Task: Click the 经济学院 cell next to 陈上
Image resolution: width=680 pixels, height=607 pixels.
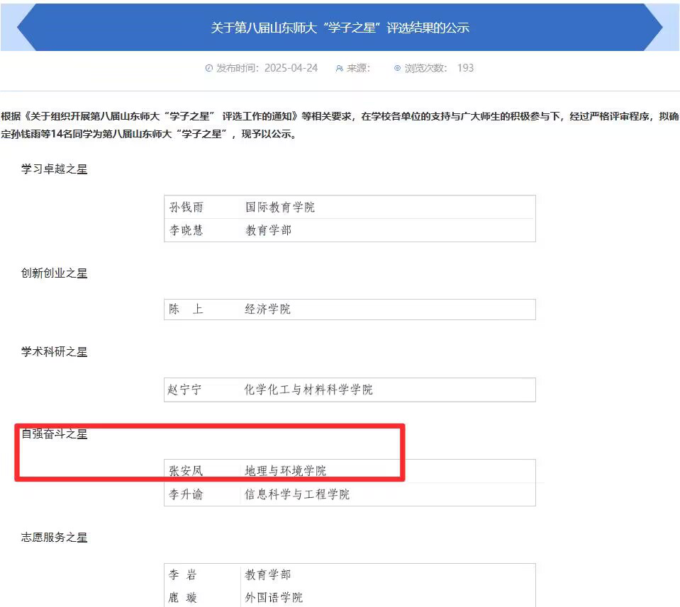Action: coord(268,310)
